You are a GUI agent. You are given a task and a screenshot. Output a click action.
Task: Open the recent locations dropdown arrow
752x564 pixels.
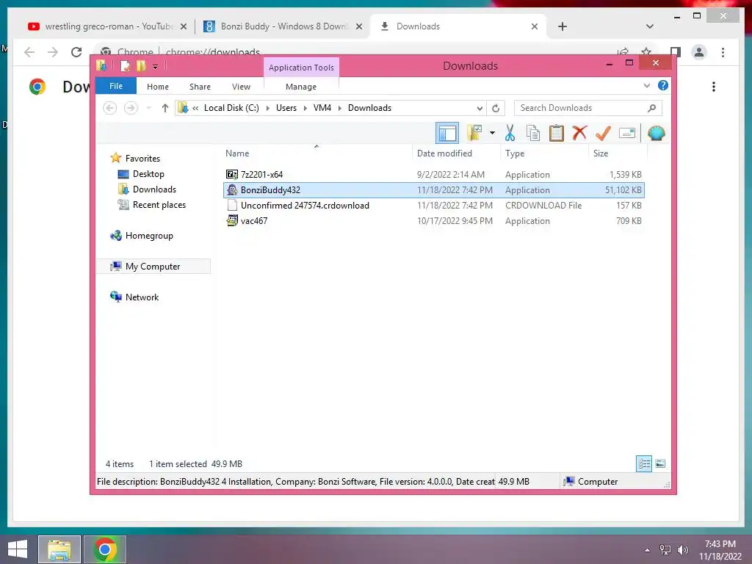point(148,108)
